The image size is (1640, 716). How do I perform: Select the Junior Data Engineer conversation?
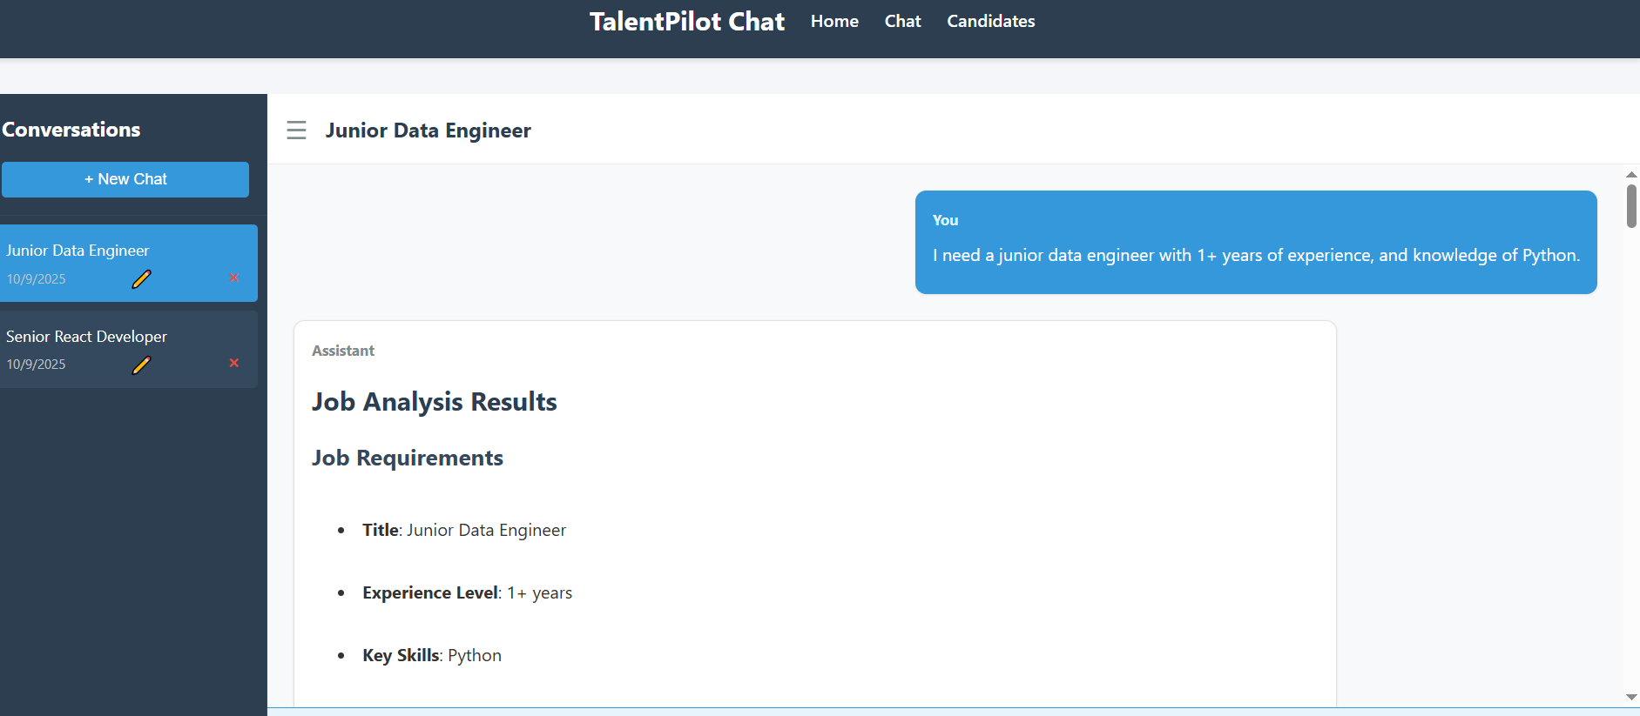pyautogui.click(x=78, y=251)
